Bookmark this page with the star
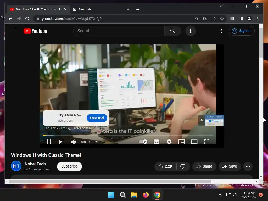 pos(222,19)
